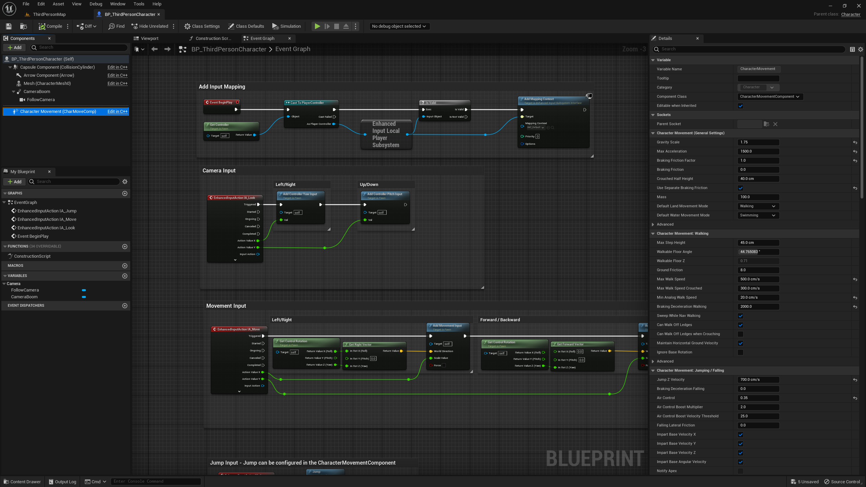Click the Browse to asset icon
Viewport: 866px width, 487px height.
(23, 26)
